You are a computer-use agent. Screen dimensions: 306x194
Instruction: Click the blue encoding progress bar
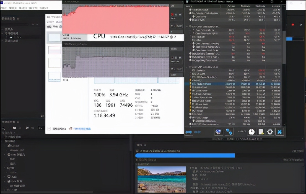pos(185,155)
